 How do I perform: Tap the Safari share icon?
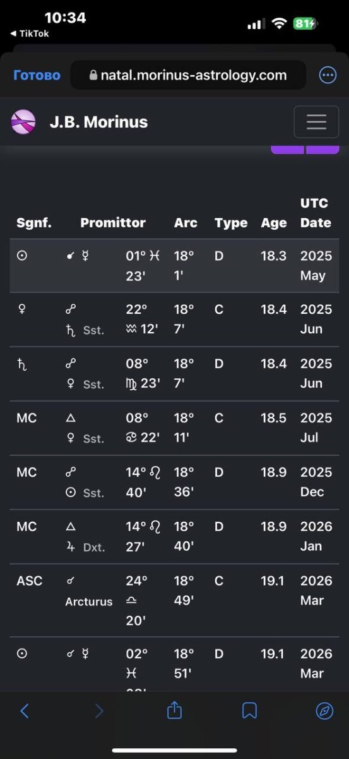(174, 710)
